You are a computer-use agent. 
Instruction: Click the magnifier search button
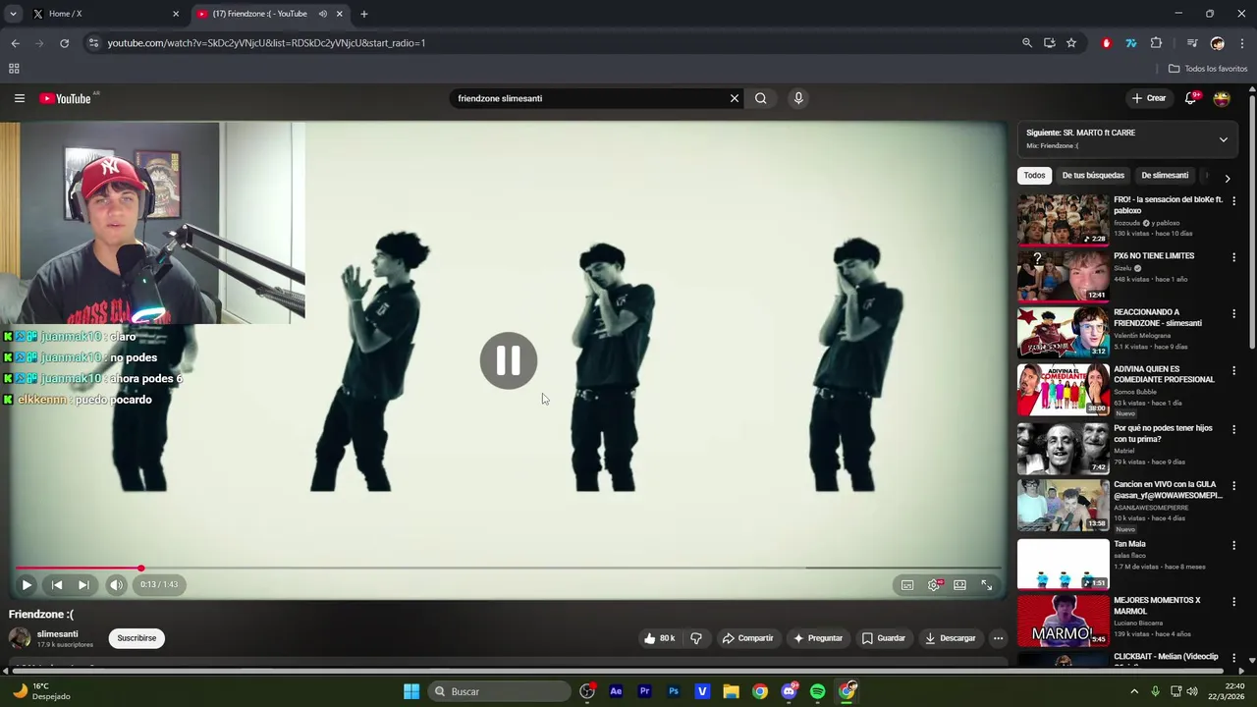click(x=760, y=98)
